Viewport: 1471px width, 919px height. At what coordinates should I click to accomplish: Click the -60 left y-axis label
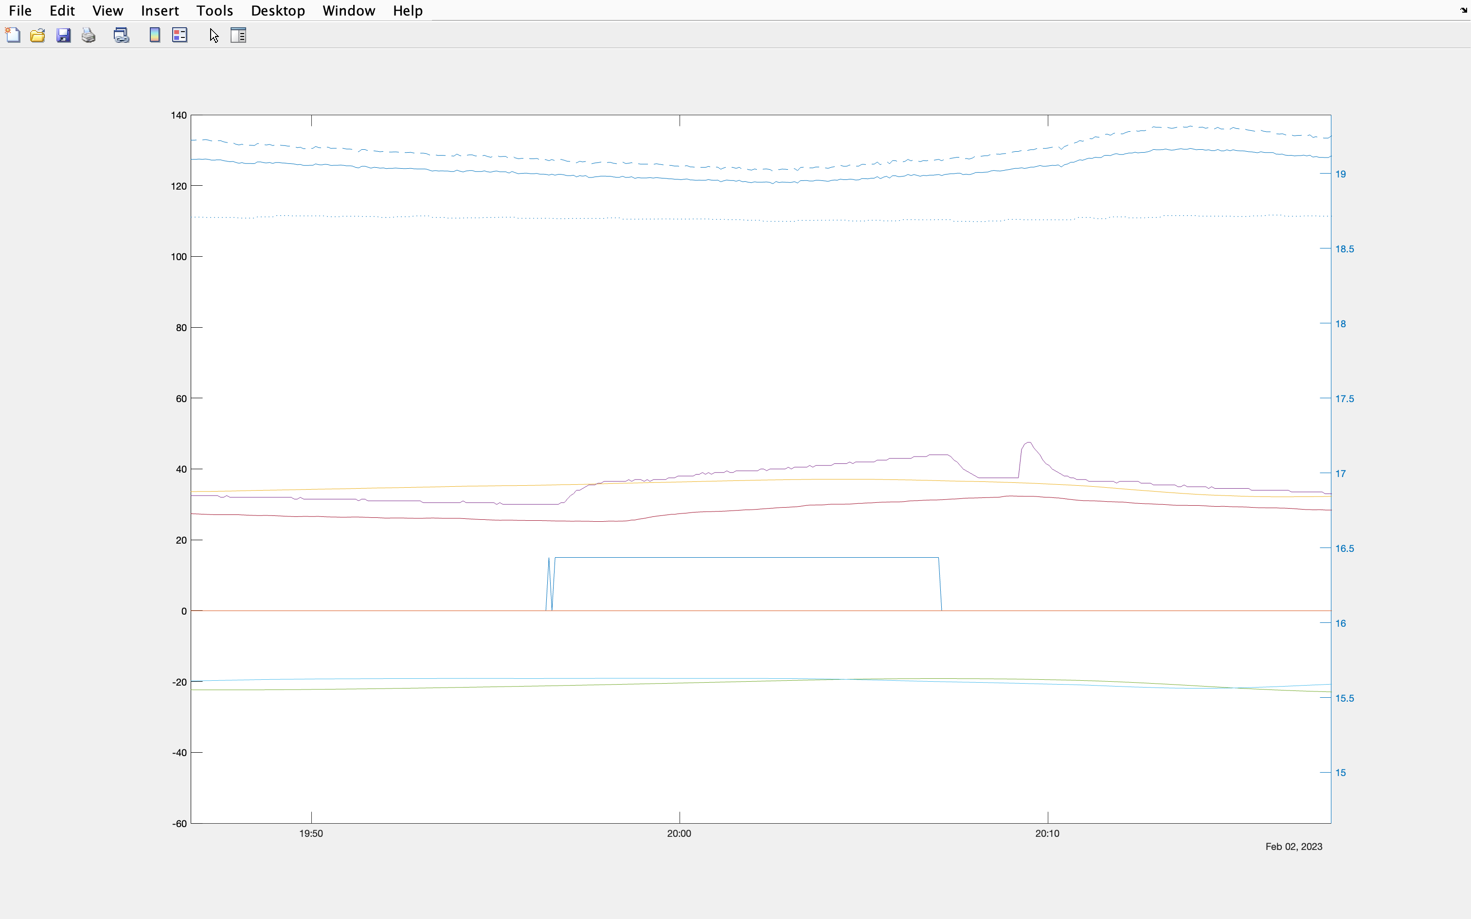point(179,824)
